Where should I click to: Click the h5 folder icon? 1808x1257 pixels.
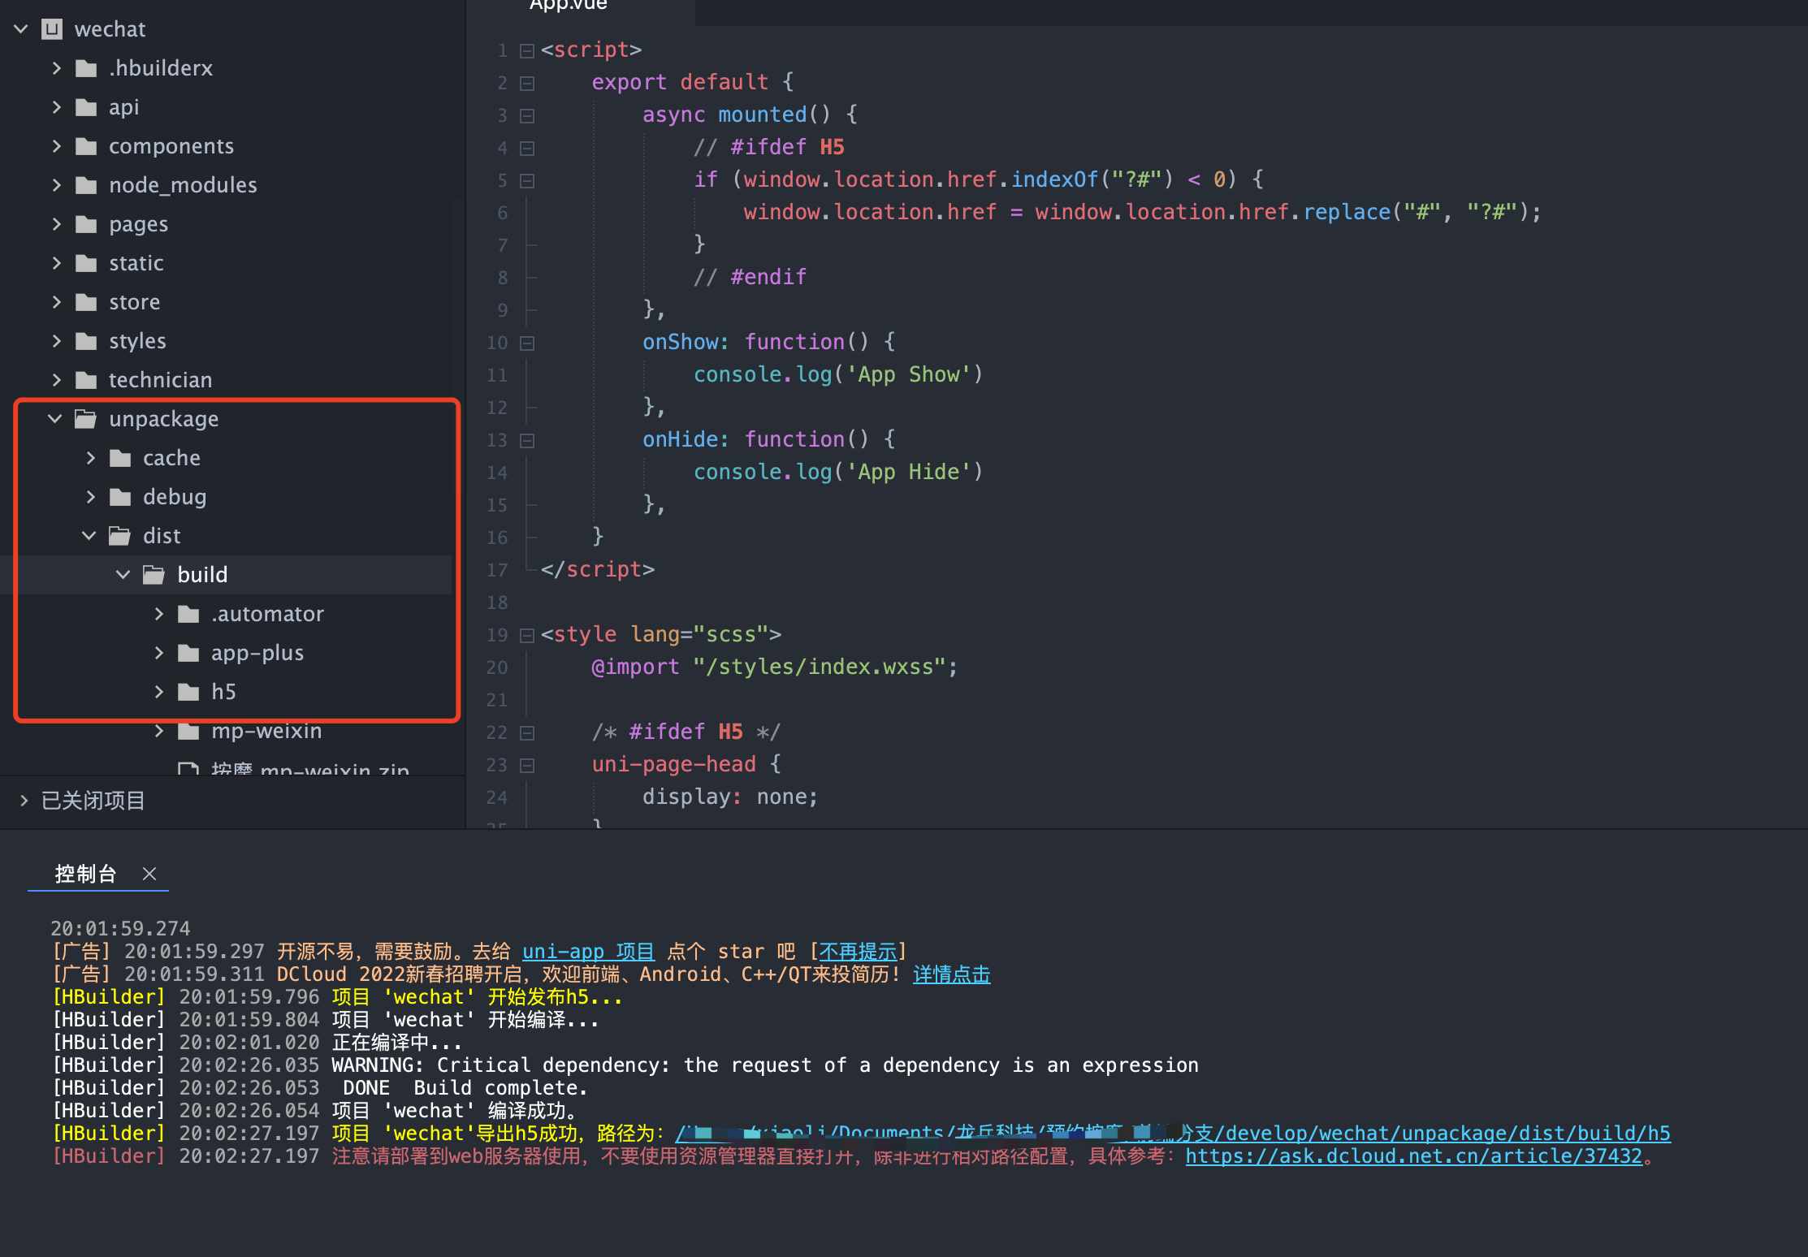point(188,692)
